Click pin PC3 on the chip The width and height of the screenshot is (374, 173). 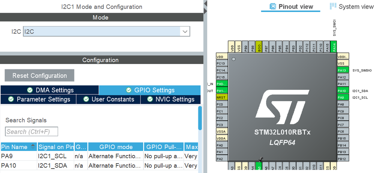point(222,125)
